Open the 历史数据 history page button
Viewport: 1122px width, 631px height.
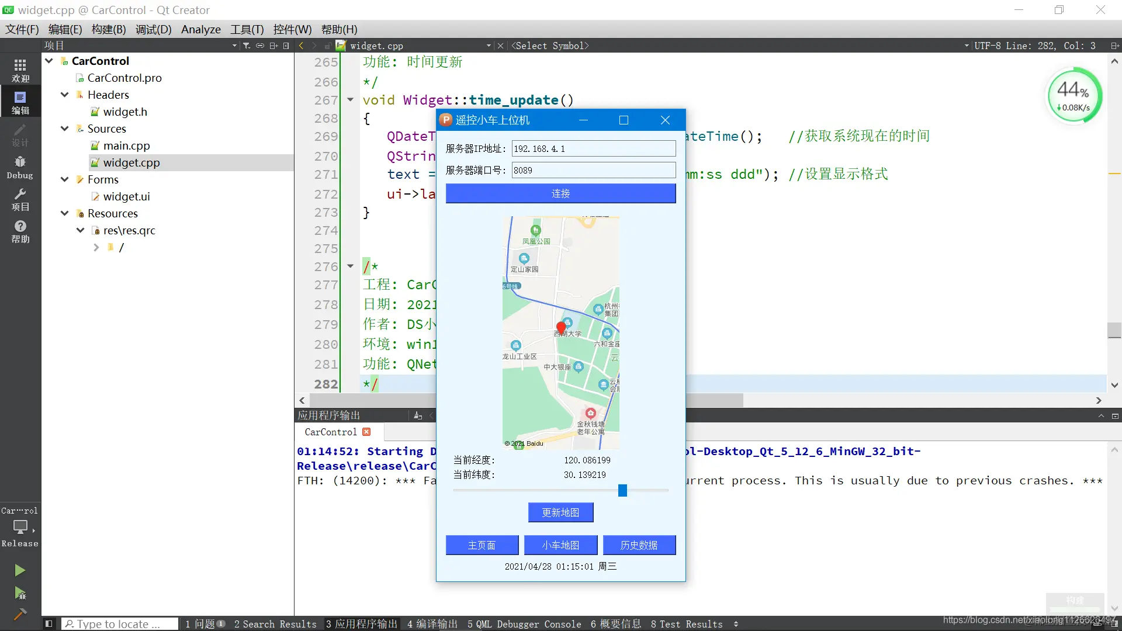point(639,545)
